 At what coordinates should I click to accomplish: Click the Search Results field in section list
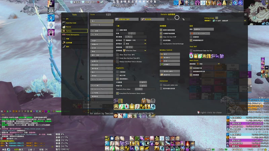[102, 103]
